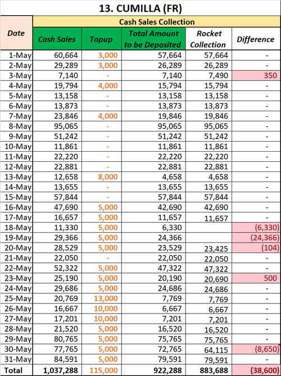Click the "Cash Sales Collection" merged header
Viewport: 281px width, 376px height.
click(x=157, y=22)
